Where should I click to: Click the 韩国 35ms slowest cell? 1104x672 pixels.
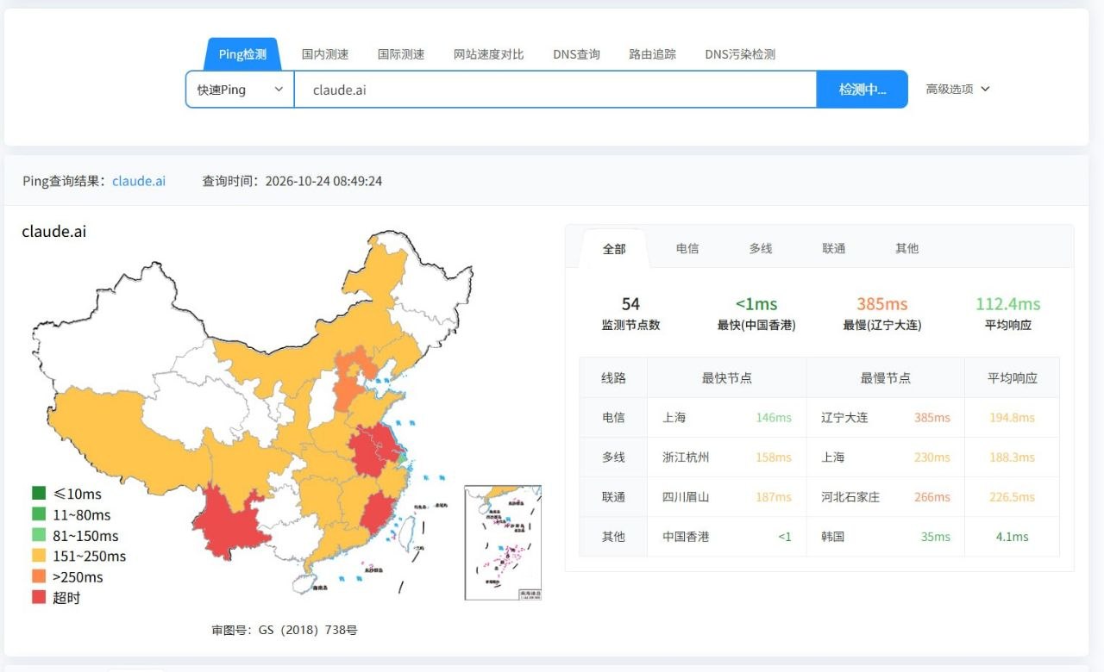(886, 536)
